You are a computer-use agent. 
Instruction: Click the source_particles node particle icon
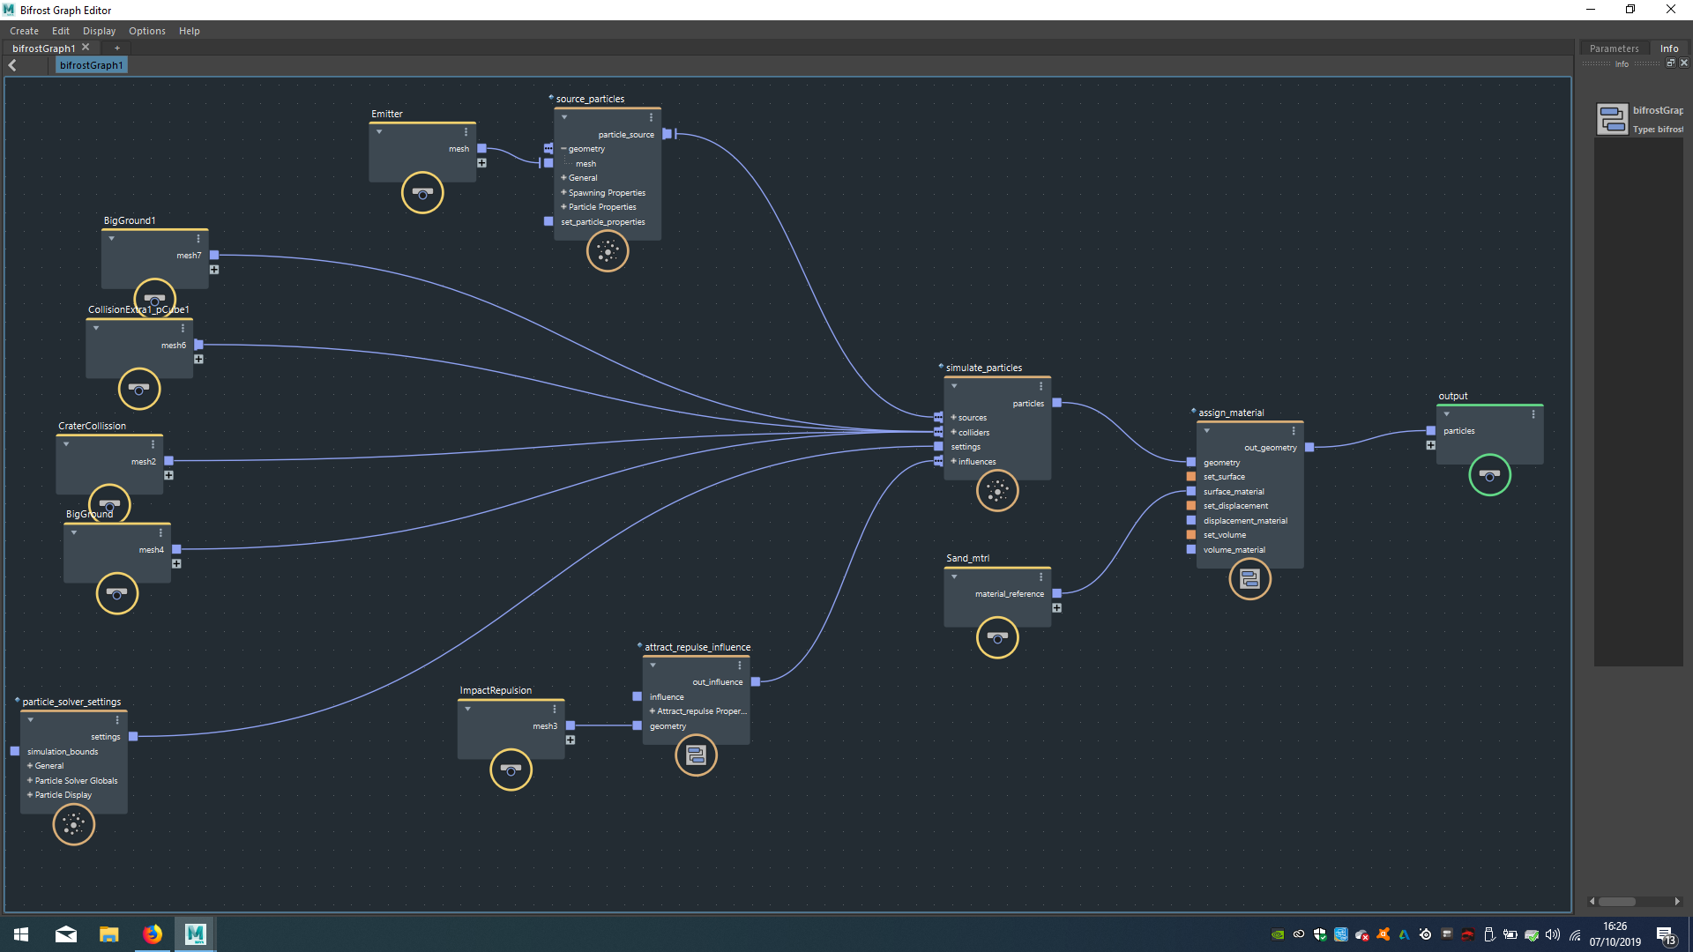(x=608, y=252)
